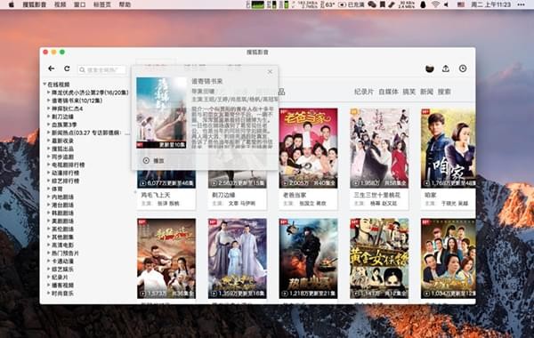Click the clock time in menu bar
Viewport: 534px width, 338px height.
point(490,4)
